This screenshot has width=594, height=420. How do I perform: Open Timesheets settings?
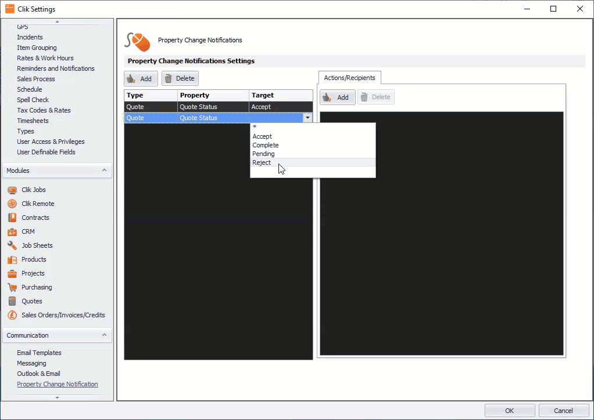coord(33,121)
